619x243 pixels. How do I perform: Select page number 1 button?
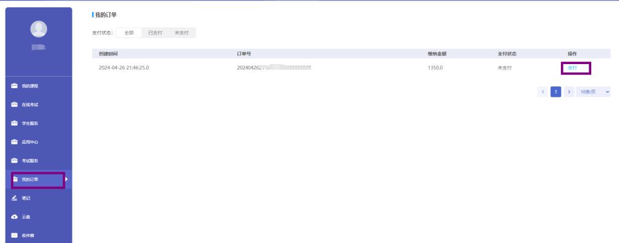[x=556, y=92]
